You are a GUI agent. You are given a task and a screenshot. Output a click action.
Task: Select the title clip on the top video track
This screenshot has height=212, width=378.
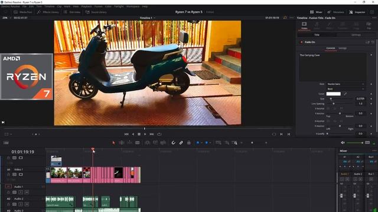click(56, 161)
